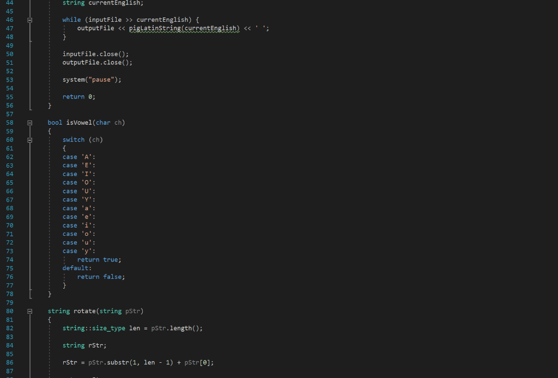Click the 'return true;' statement
This screenshot has width=558, height=378.
pos(99,260)
